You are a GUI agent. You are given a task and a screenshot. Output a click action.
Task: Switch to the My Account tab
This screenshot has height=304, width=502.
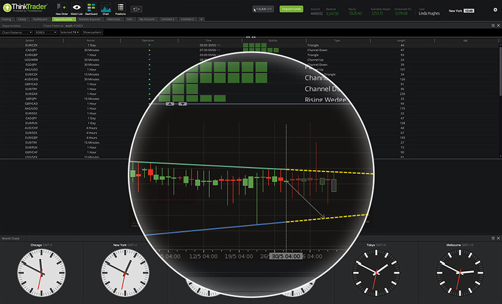[x=147, y=19]
